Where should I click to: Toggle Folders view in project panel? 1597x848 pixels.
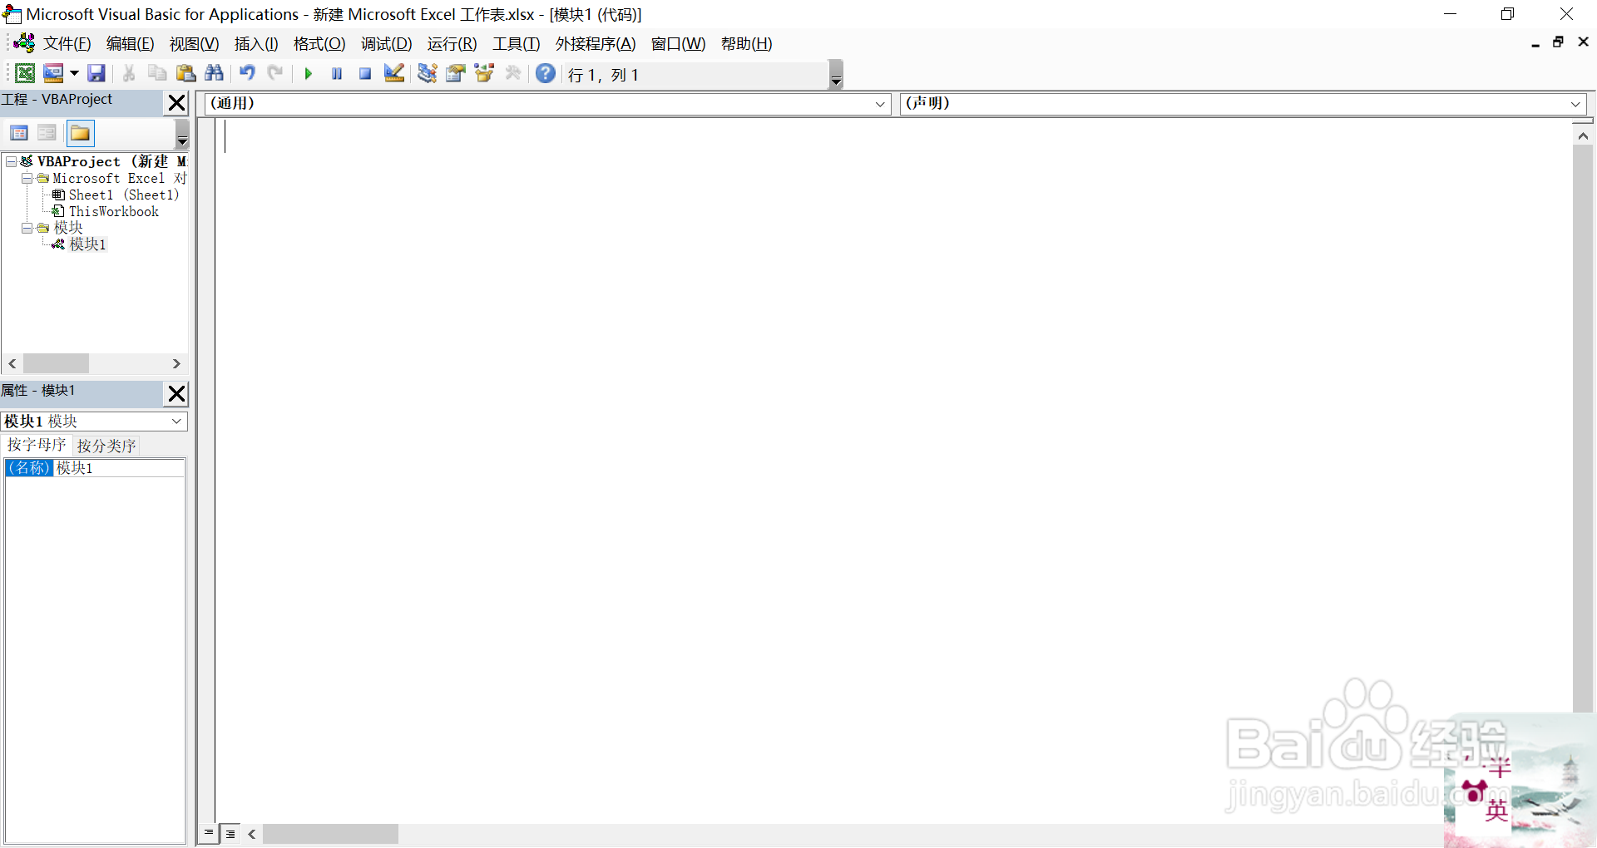tap(81, 133)
